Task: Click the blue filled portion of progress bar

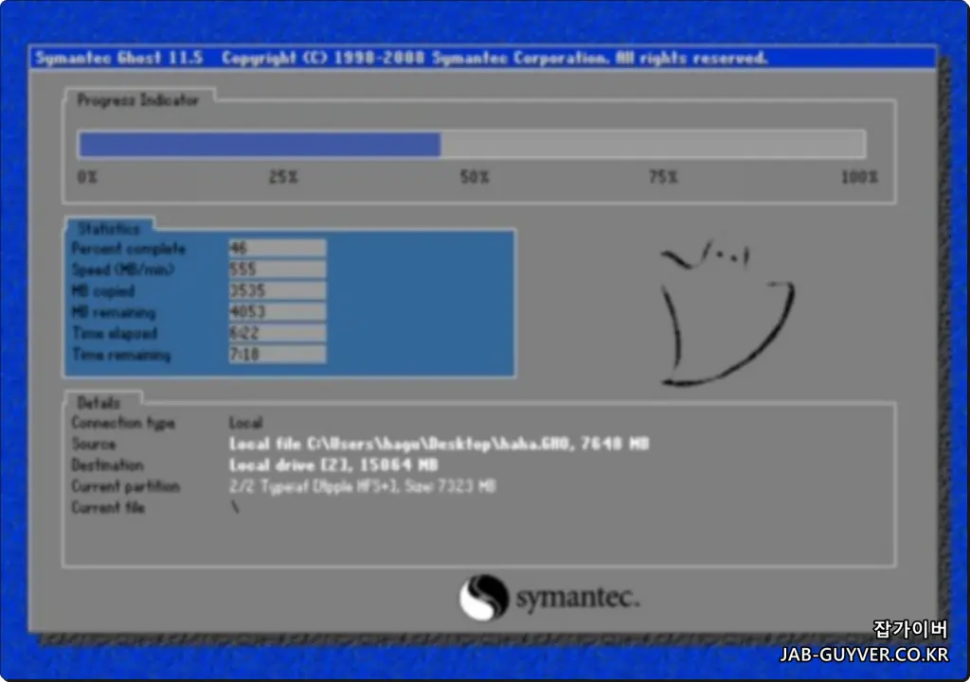Action: [x=260, y=145]
